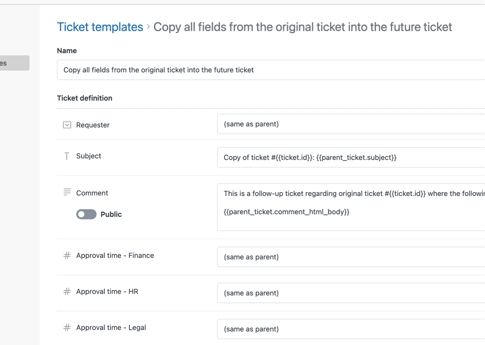Click the Comment field label
485x345 pixels.
(92, 193)
